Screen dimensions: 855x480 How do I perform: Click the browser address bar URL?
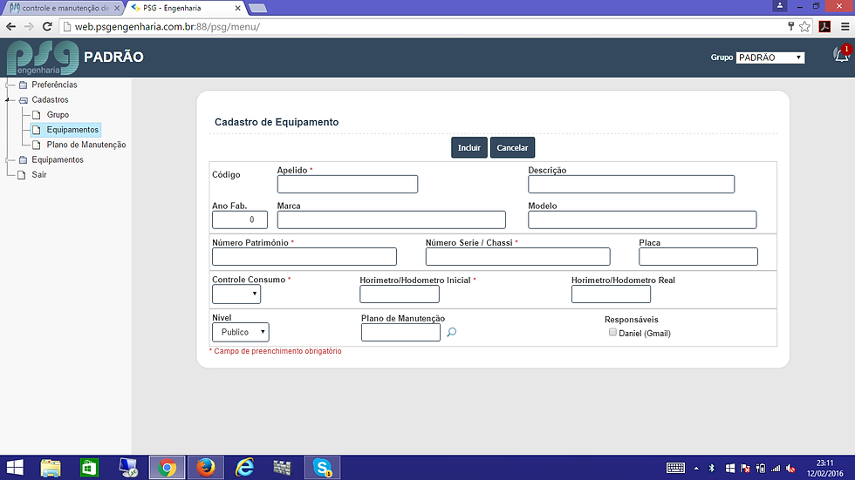[x=167, y=27]
